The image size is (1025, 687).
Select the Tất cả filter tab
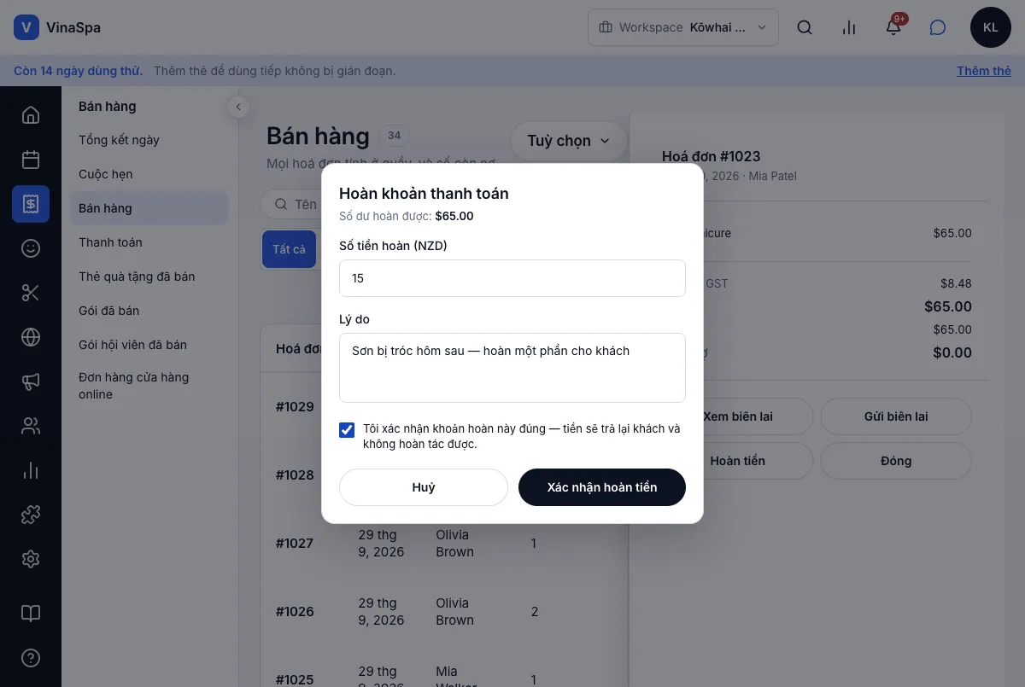point(289,249)
